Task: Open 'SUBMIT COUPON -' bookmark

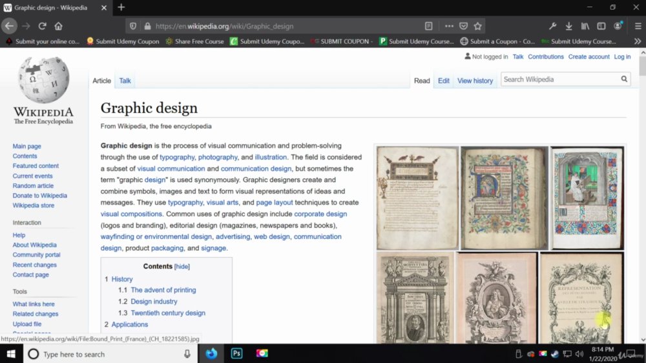Action: [x=342, y=41]
